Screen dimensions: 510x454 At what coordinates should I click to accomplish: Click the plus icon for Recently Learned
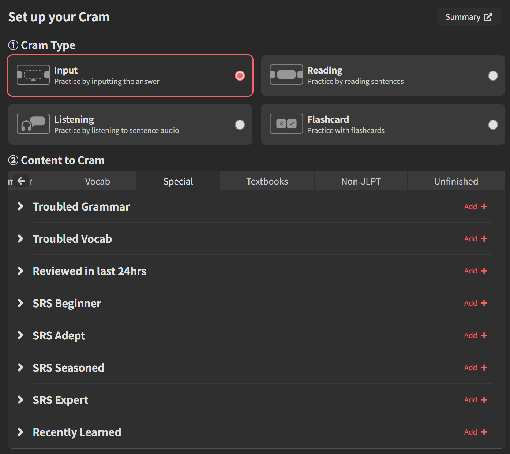point(484,432)
